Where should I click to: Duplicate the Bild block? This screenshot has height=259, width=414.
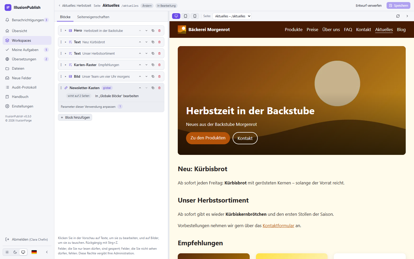(x=153, y=76)
